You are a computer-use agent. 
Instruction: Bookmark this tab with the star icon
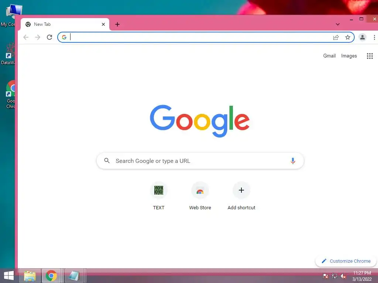[348, 37]
